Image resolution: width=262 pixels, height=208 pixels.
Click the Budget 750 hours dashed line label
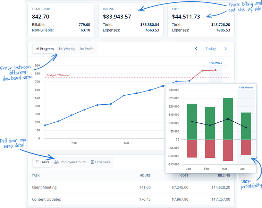pos(58,75)
